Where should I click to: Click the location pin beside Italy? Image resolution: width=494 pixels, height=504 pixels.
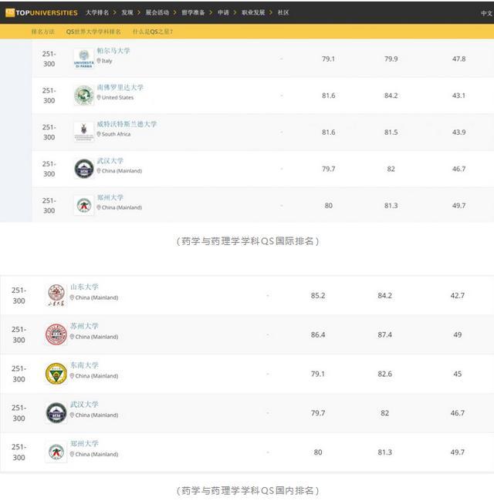(x=99, y=61)
